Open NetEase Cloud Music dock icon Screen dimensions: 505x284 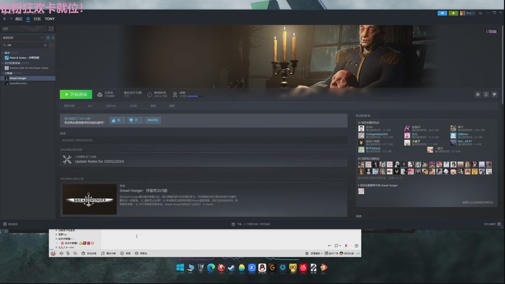coord(303,268)
